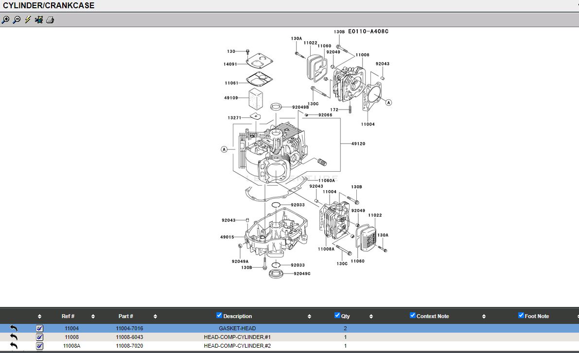Print the diagram using printer icon
Image resolution: width=579 pixels, height=353 pixels.
(50, 20)
